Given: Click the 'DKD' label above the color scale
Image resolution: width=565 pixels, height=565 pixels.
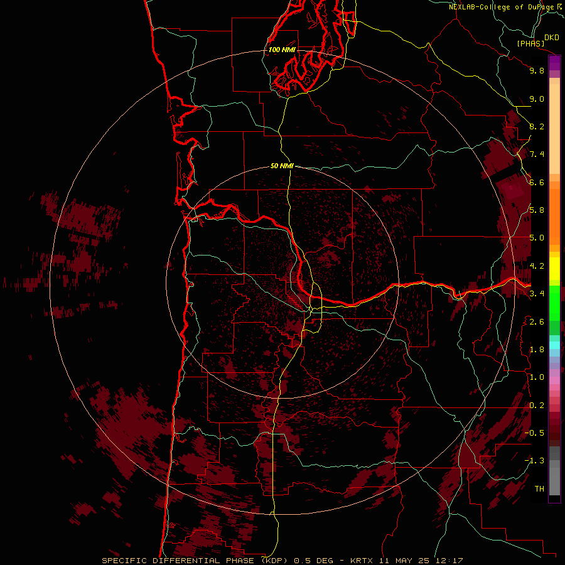Looking at the screenshot, I should (x=552, y=38).
